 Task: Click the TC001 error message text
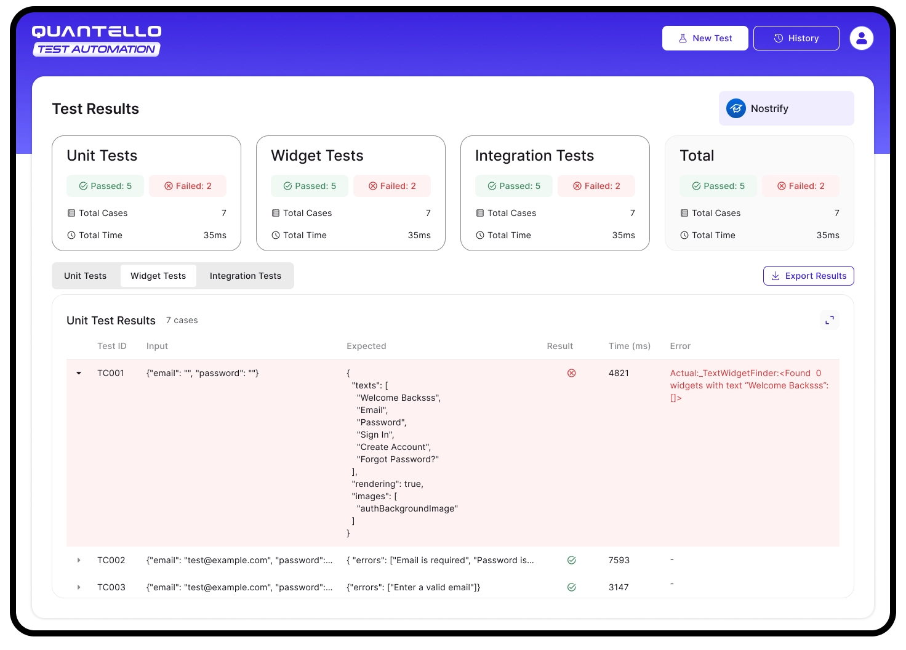(x=750, y=385)
